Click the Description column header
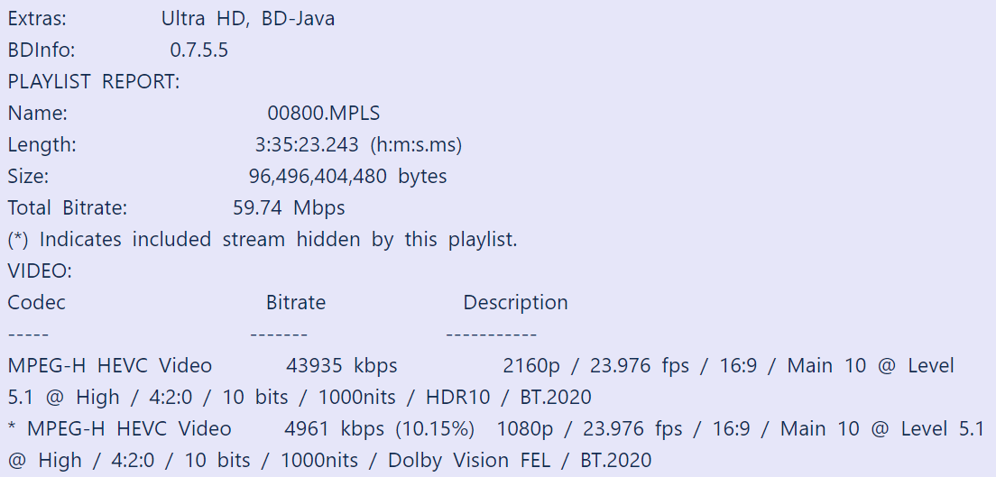The image size is (996, 477). [515, 302]
